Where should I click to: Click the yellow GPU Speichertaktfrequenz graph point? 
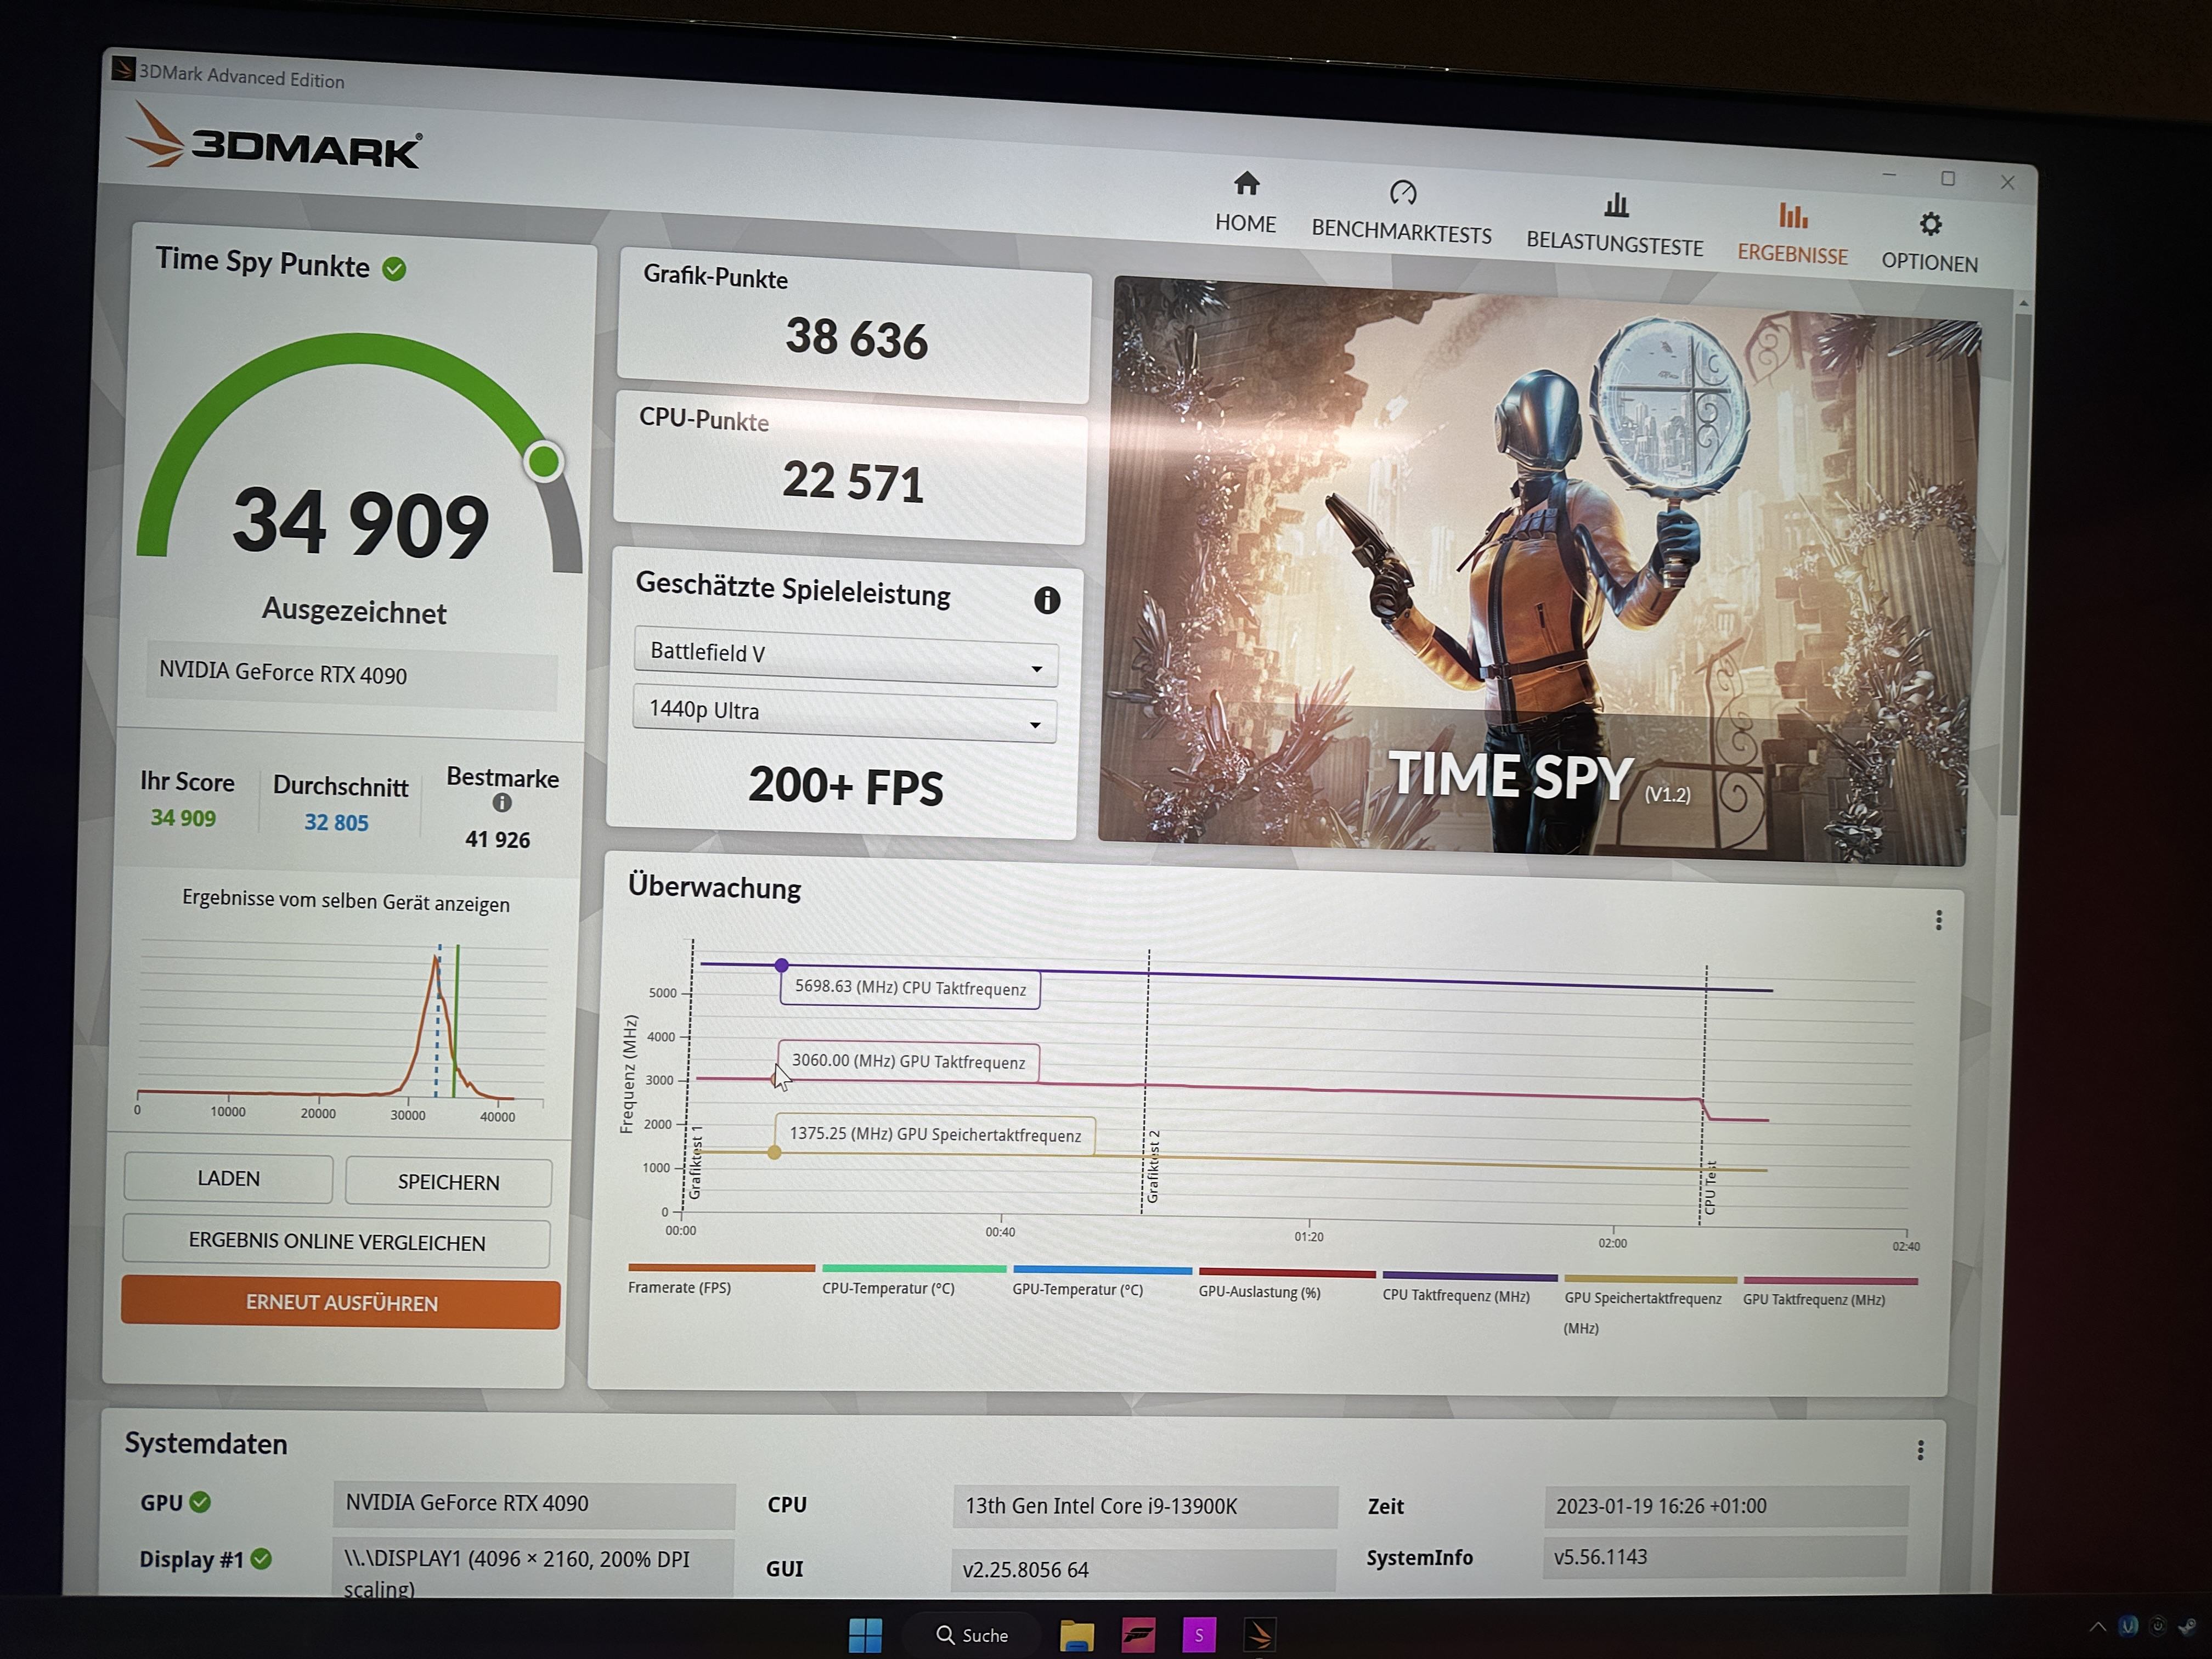(774, 1152)
